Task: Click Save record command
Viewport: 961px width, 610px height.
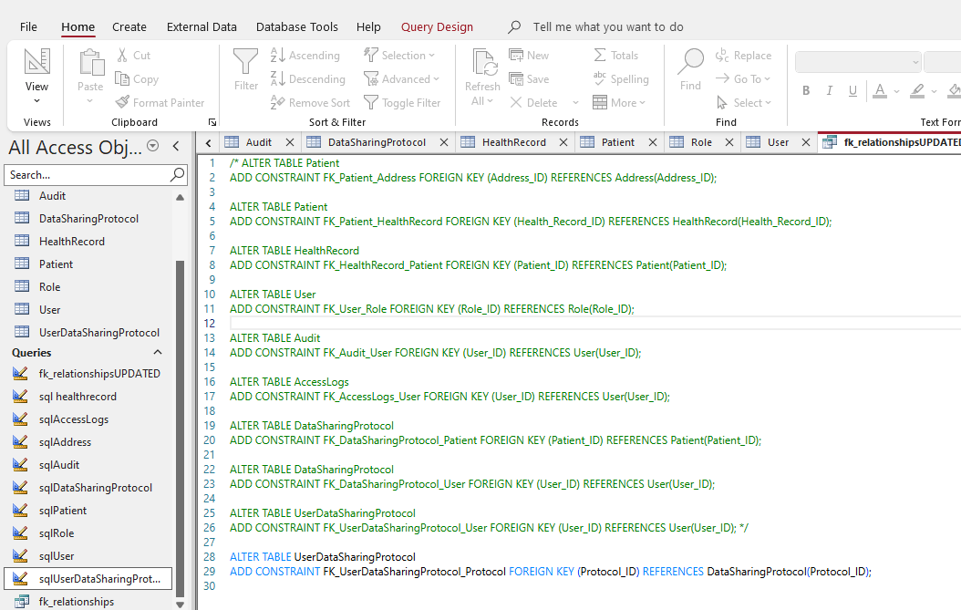Action: point(529,79)
